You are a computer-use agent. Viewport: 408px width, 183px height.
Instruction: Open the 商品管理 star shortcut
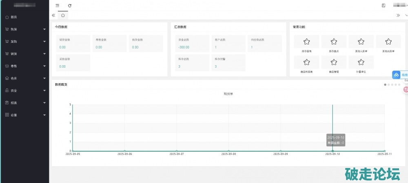(334, 62)
